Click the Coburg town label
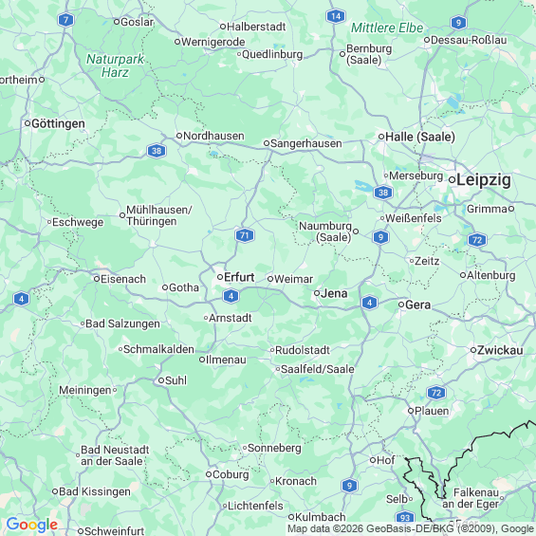 click(231, 475)
